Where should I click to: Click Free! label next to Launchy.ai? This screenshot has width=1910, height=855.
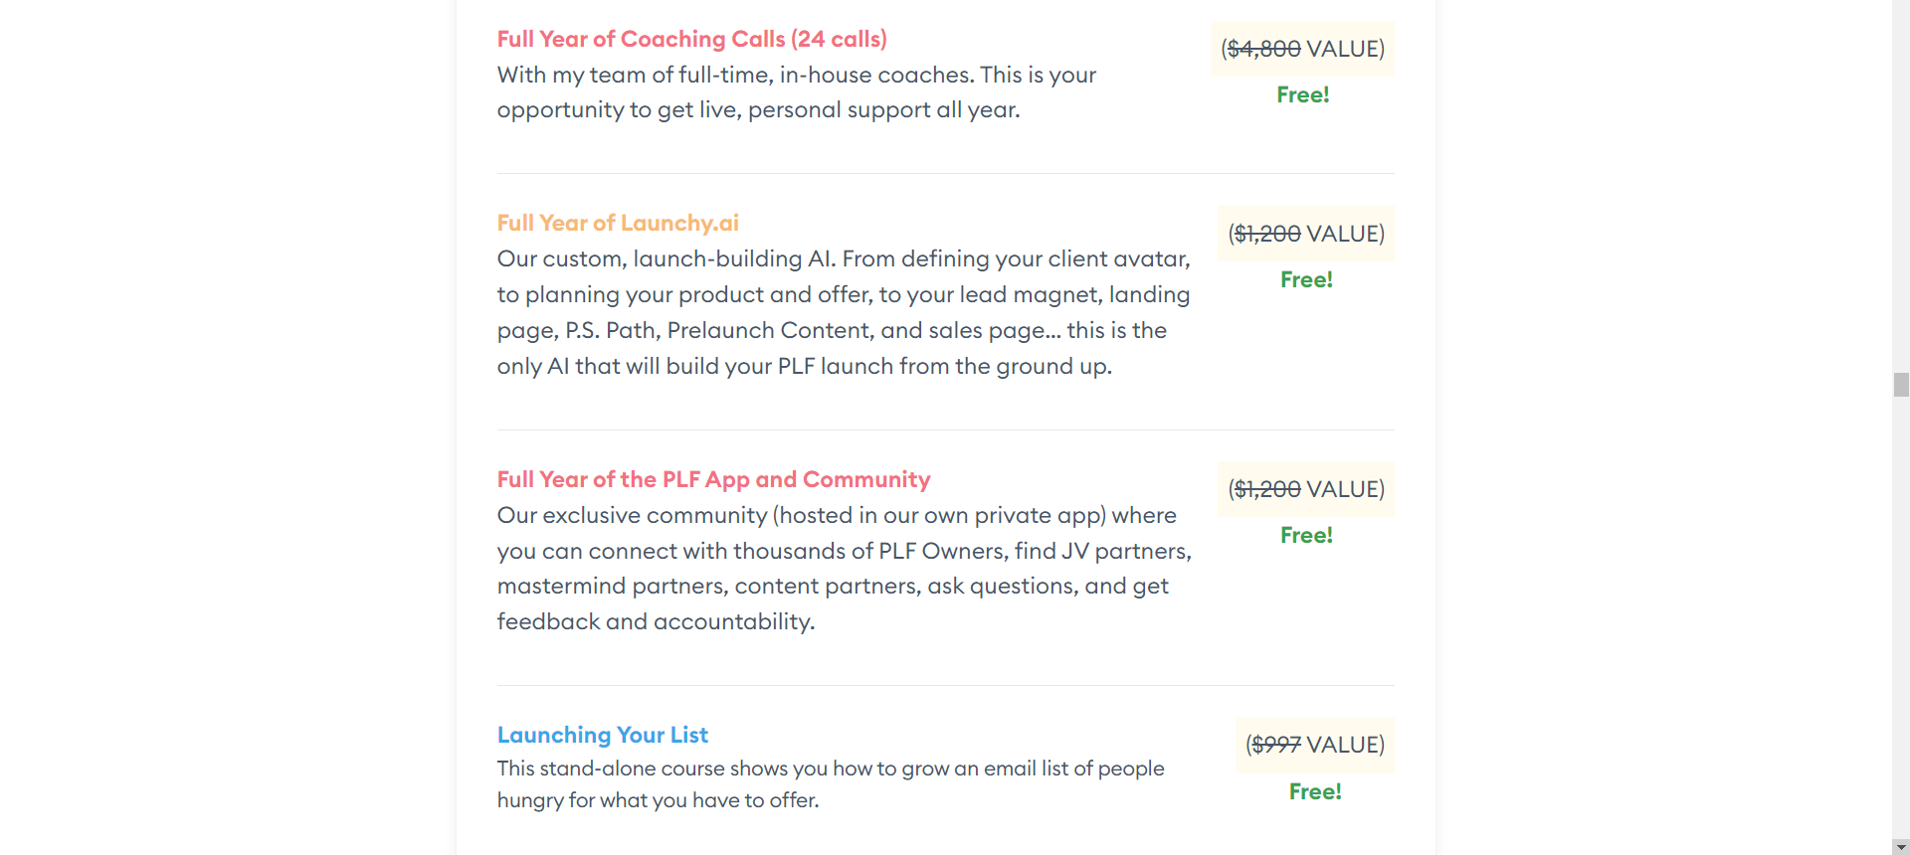tap(1306, 279)
